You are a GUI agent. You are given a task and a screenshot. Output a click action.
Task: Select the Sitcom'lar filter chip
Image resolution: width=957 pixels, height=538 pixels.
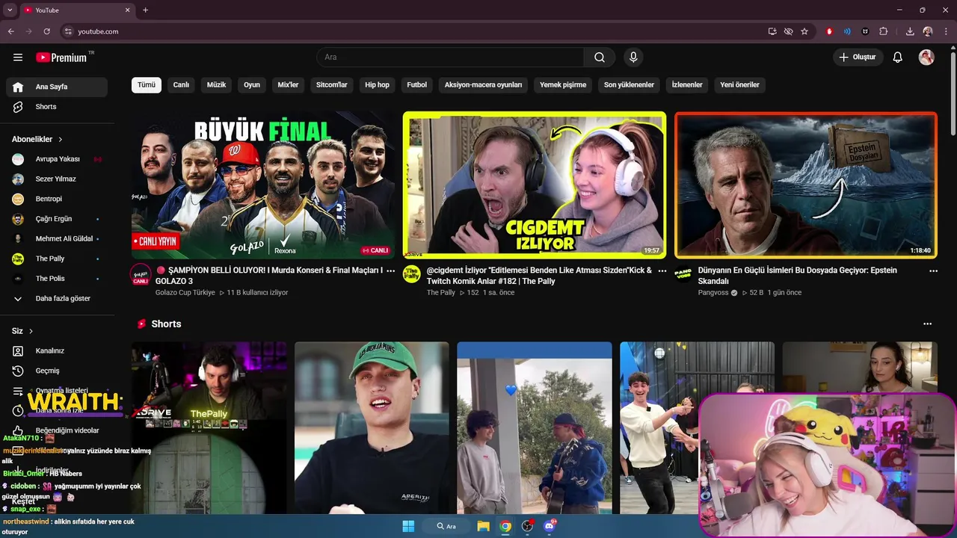[332, 85]
